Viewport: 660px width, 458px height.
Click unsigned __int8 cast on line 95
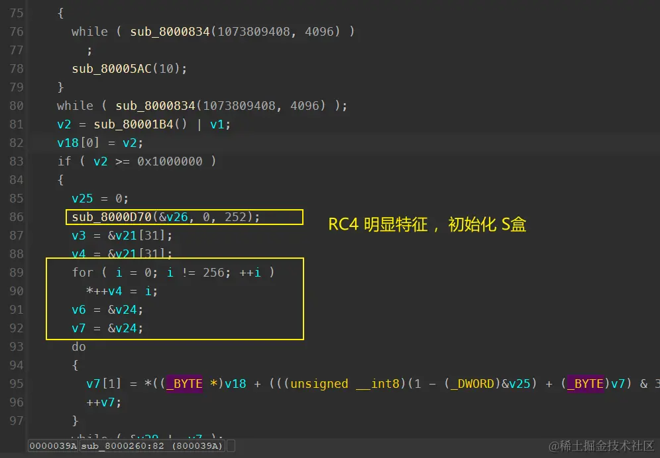tap(345, 383)
